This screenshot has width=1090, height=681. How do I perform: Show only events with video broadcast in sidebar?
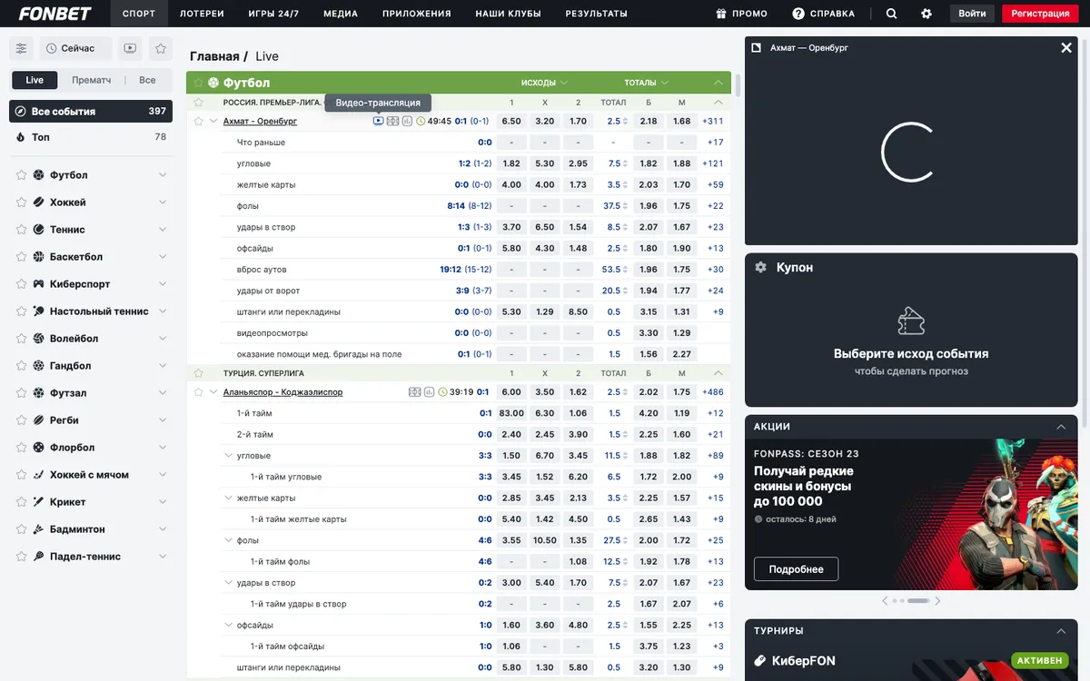(130, 48)
